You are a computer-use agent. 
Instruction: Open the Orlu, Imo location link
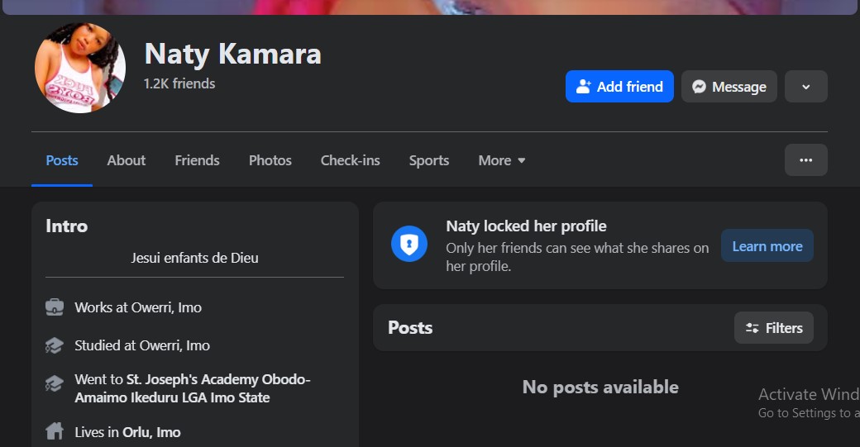point(150,431)
